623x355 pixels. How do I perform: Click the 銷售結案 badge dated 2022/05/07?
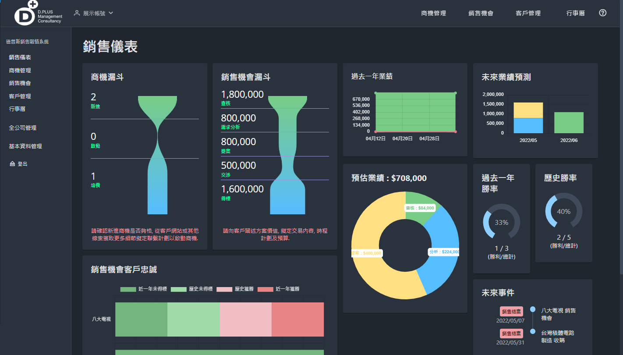[x=511, y=311]
